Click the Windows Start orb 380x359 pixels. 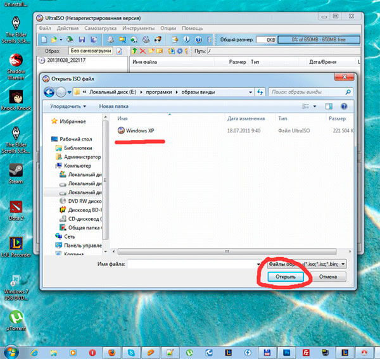tap(11, 352)
